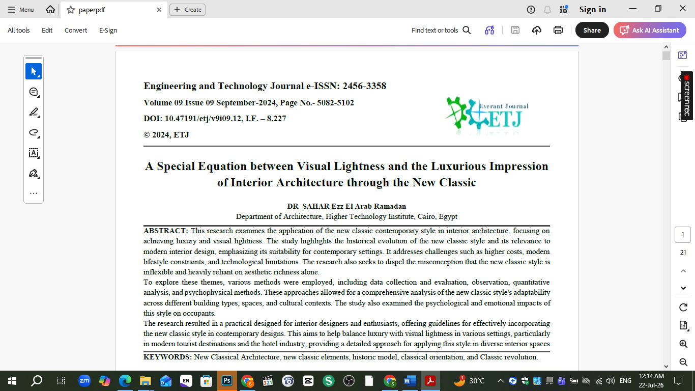
Task: Click the vertical scrollbar thumb
Action: [x=666, y=55]
